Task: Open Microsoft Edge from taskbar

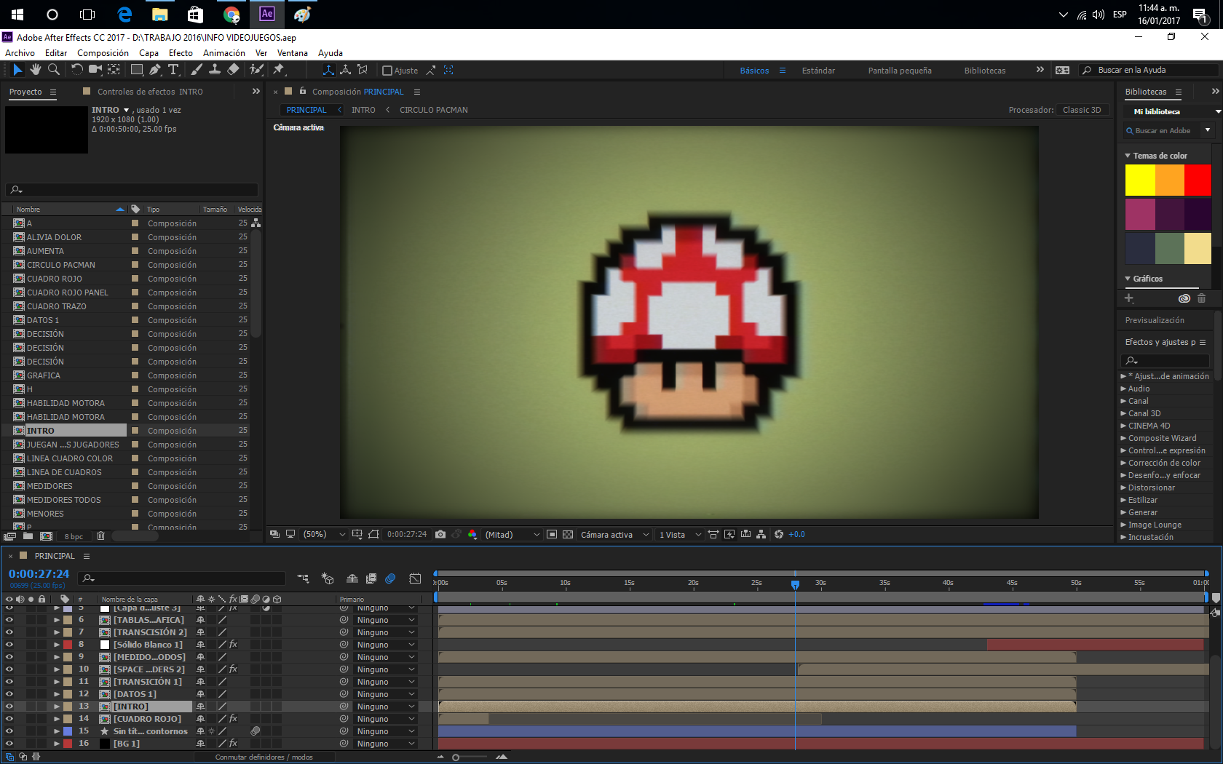Action: pos(124,15)
